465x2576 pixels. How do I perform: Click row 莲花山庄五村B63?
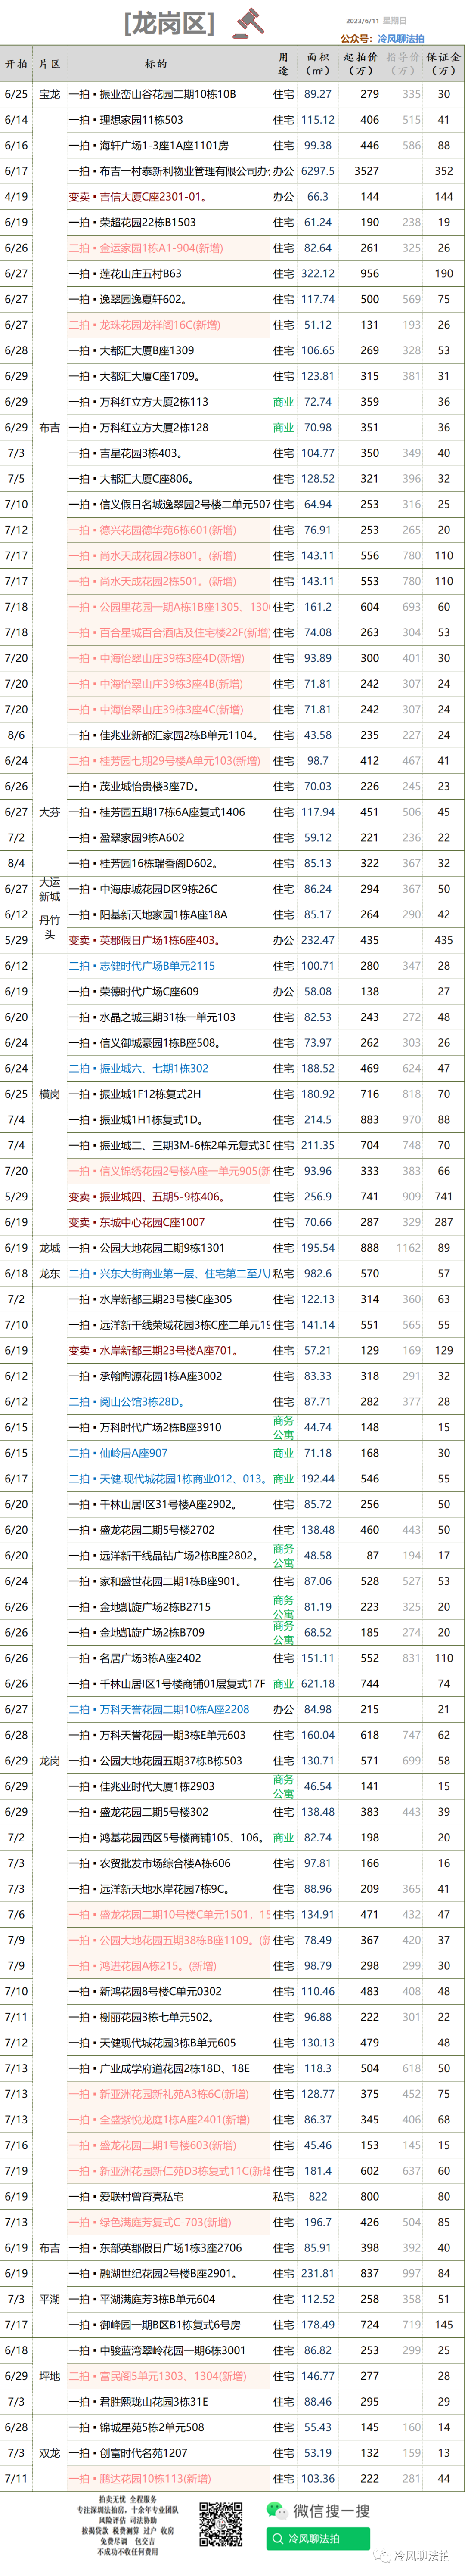(232, 273)
